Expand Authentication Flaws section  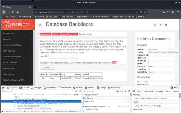pyautogui.click(x=17, y=57)
